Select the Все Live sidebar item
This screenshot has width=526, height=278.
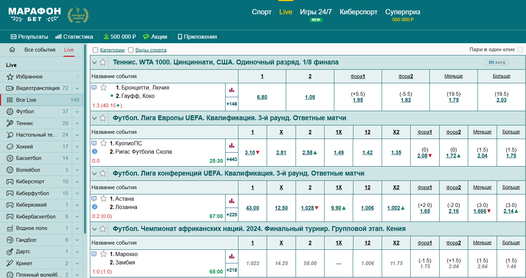tap(41, 100)
